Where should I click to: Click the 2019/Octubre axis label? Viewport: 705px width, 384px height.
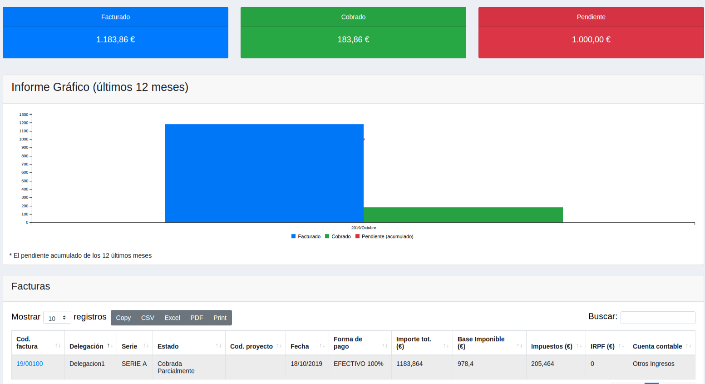point(364,228)
